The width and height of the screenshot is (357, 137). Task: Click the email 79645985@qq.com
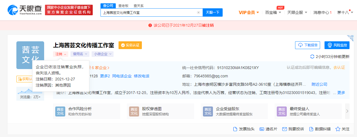tap(211, 76)
